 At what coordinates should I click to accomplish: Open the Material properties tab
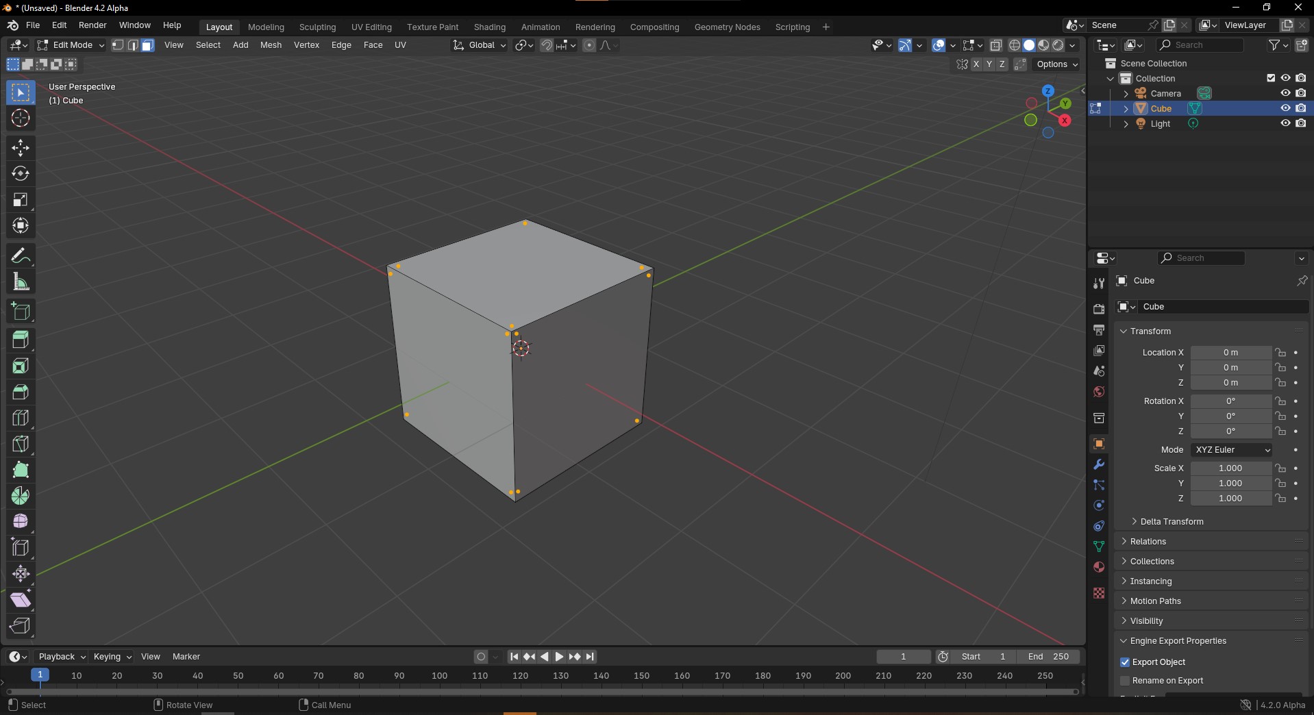pos(1099,567)
